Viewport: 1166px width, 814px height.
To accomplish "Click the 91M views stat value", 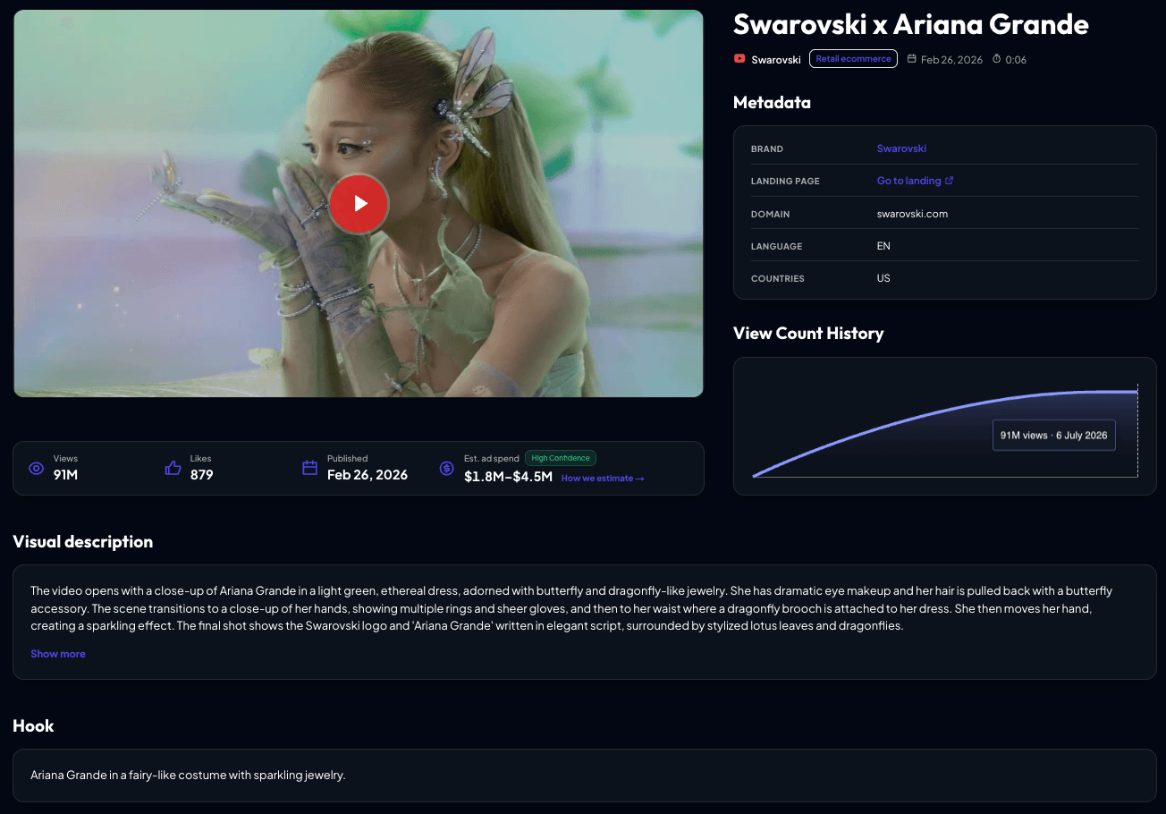I will (x=65, y=475).
